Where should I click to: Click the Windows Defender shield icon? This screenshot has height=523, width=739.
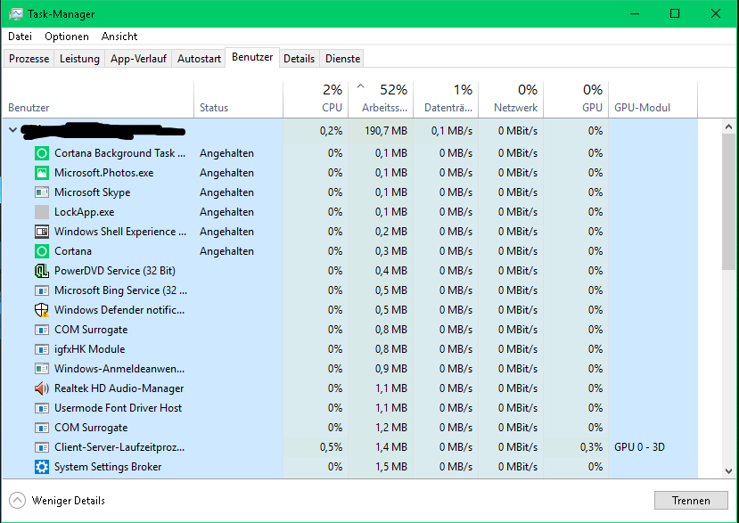pyautogui.click(x=42, y=310)
